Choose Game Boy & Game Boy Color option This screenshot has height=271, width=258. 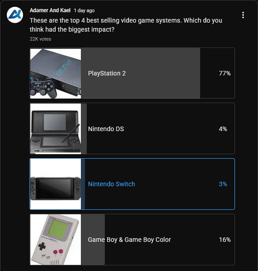132,239
